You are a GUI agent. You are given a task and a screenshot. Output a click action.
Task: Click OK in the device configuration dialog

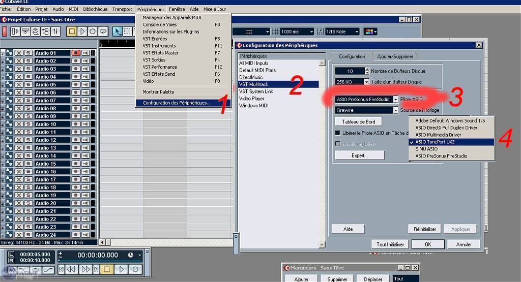428,244
